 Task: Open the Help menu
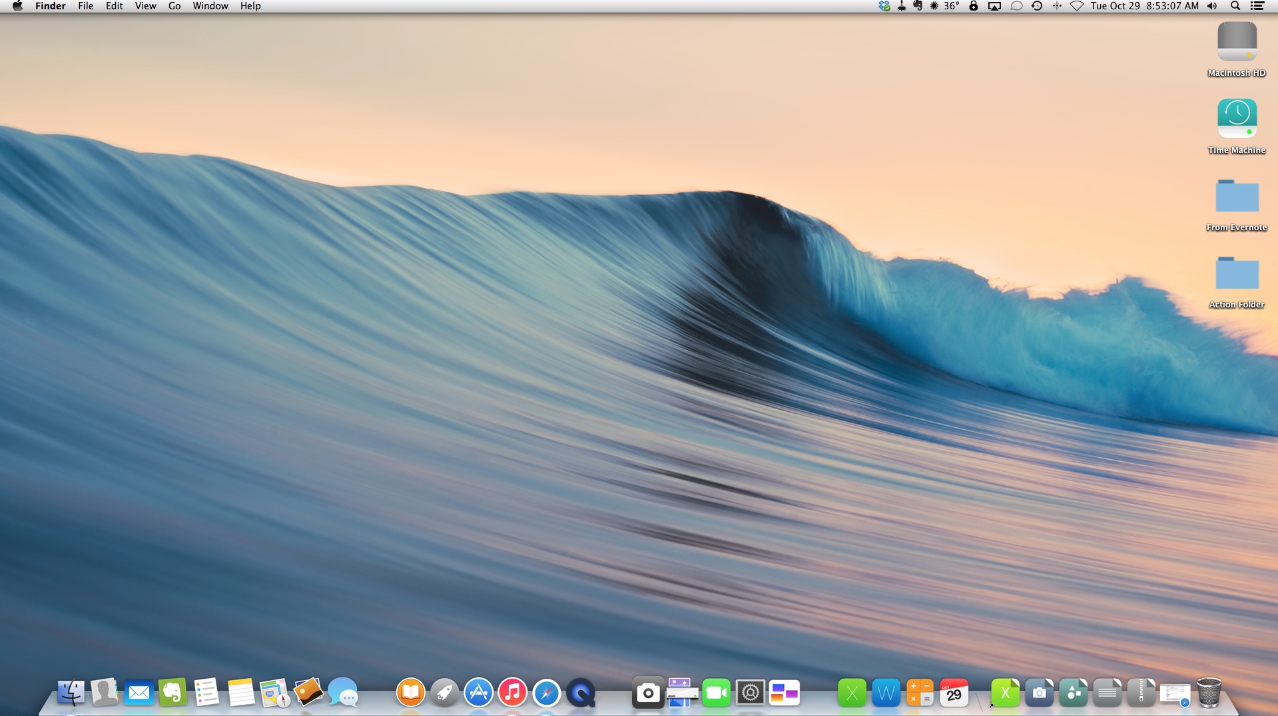click(250, 6)
